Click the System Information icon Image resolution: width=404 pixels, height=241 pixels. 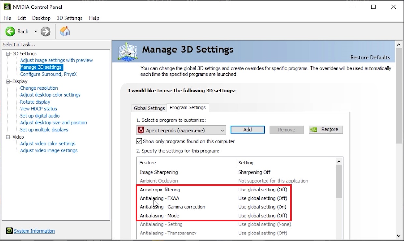coord(9,231)
